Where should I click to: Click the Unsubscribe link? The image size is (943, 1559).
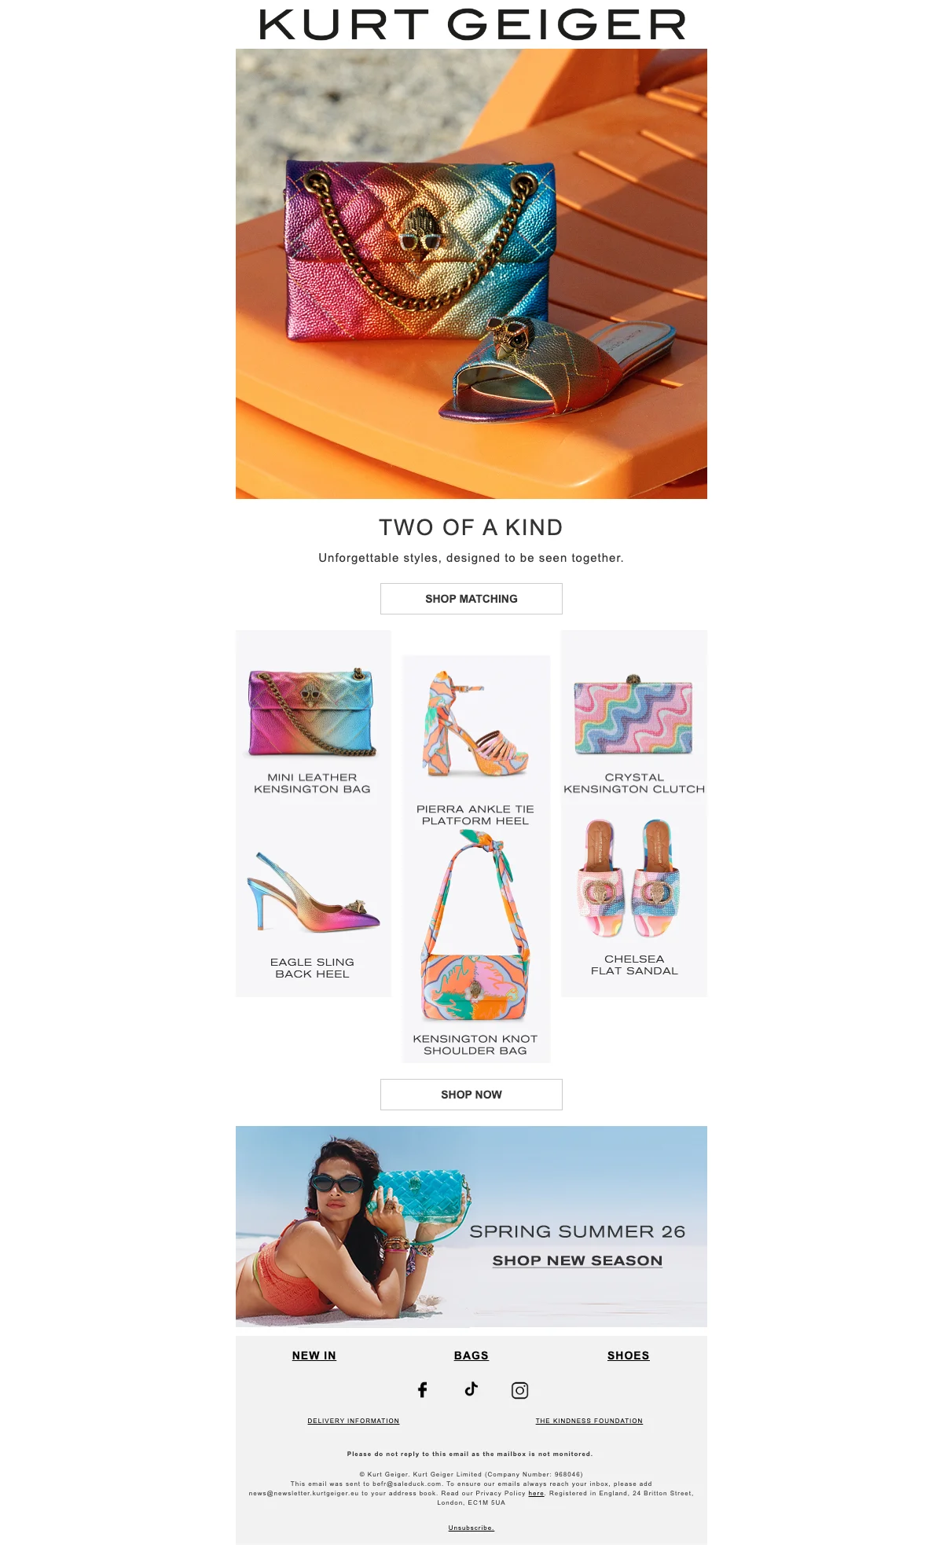point(472,1528)
